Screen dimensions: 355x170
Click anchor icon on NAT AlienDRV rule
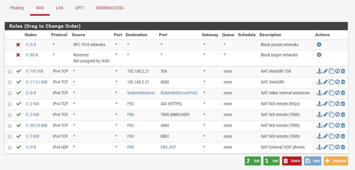coord(319,82)
